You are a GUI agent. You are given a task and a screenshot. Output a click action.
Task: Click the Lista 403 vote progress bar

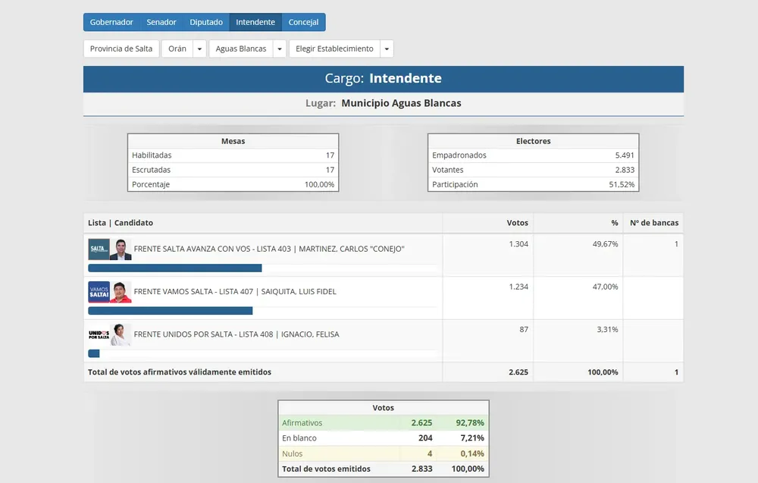coord(175,268)
